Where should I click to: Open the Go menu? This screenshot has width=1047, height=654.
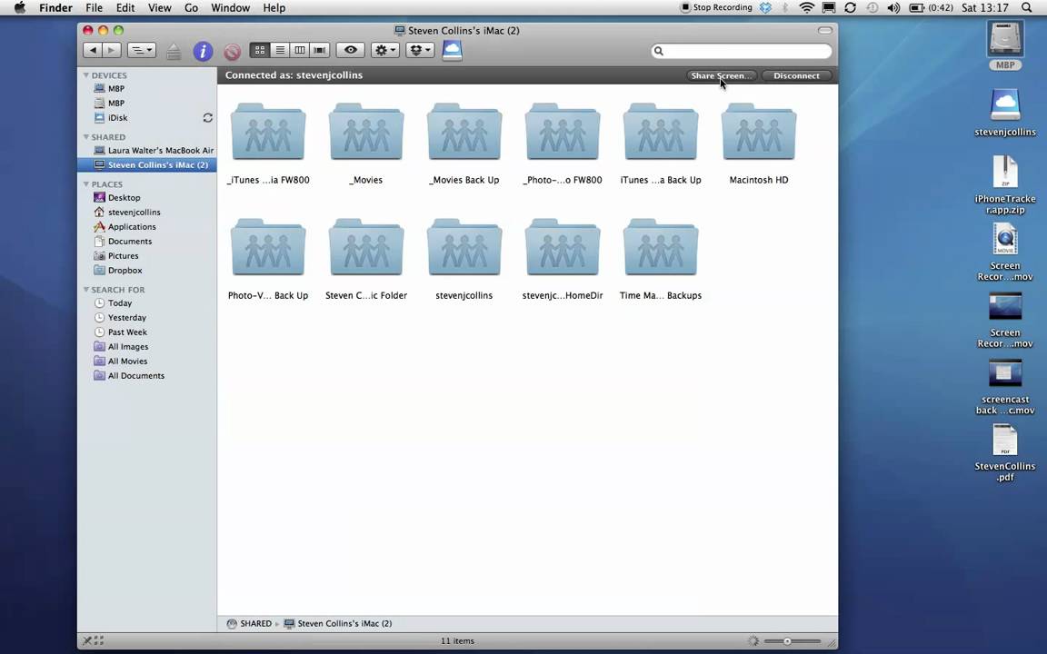coord(192,8)
